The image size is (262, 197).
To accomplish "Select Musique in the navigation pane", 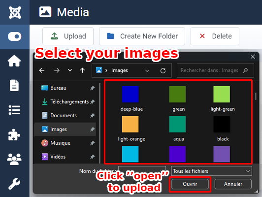I will [x=65, y=143].
